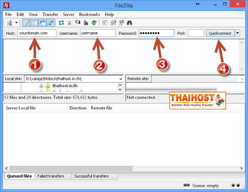The height and width of the screenshot is (192, 248).
Task: Open Local site path dropdown
Action: click(121, 79)
